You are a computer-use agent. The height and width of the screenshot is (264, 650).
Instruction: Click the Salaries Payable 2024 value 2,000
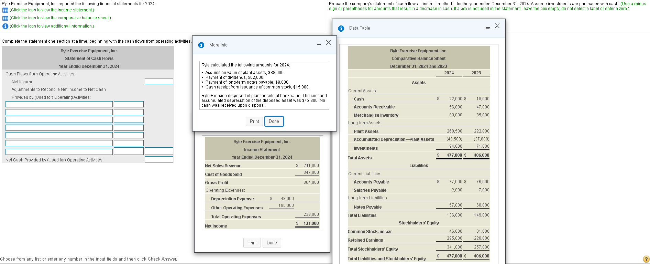(x=457, y=190)
